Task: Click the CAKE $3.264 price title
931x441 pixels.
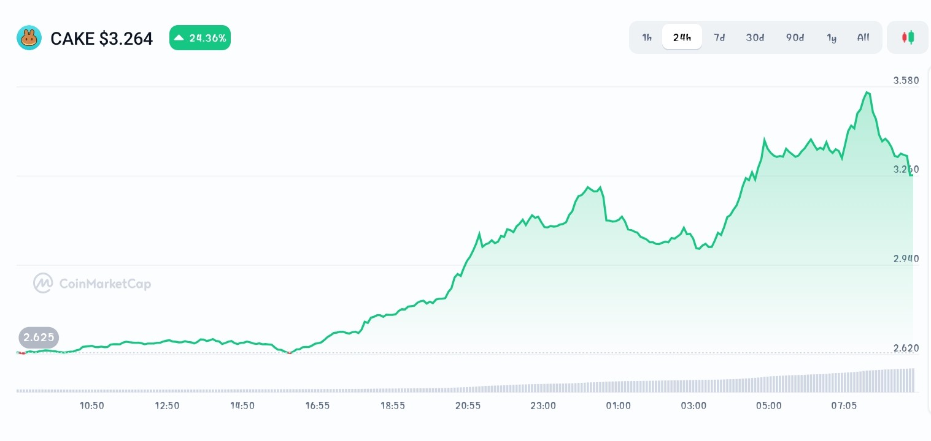Action: tap(101, 39)
